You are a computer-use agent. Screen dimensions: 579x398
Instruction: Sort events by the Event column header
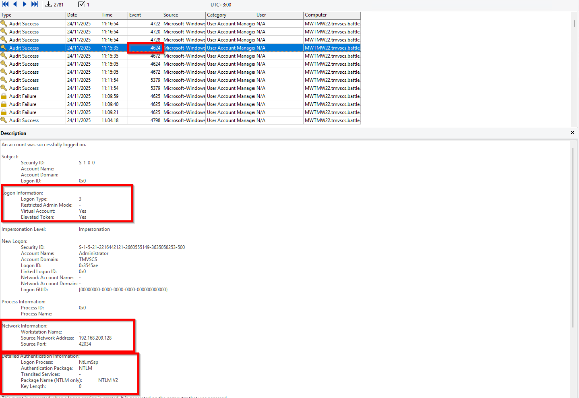145,15
